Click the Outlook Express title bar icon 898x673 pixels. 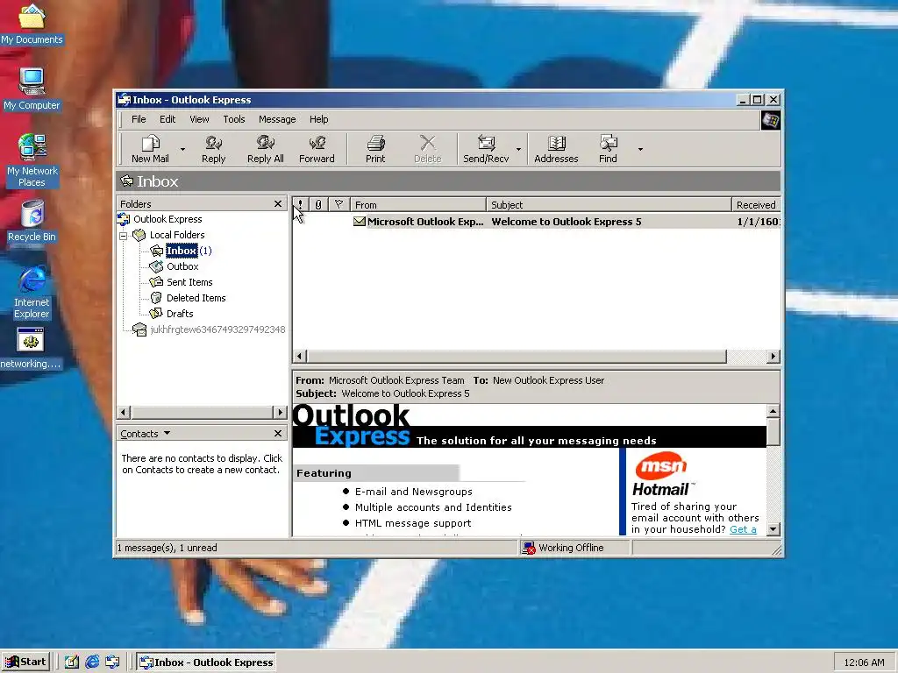[x=125, y=100]
